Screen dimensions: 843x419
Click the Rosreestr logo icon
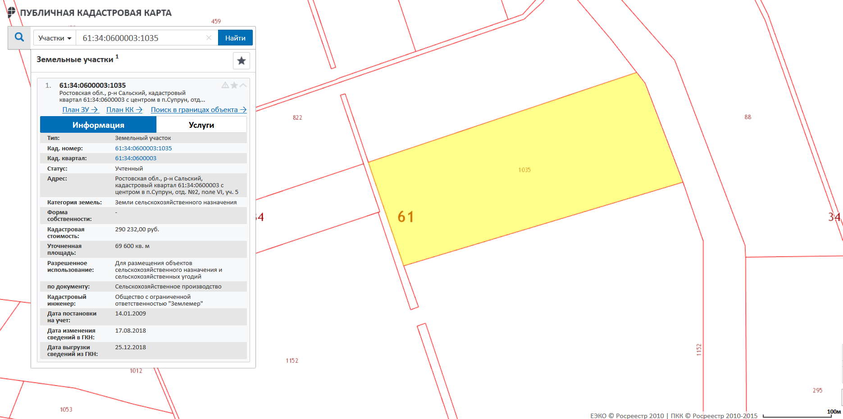11,12
